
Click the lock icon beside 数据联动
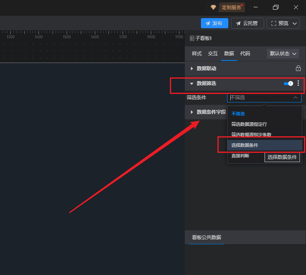point(298,69)
